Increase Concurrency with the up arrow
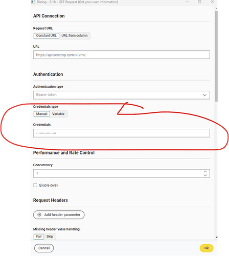This screenshot has width=229, height=256. [205, 171]
